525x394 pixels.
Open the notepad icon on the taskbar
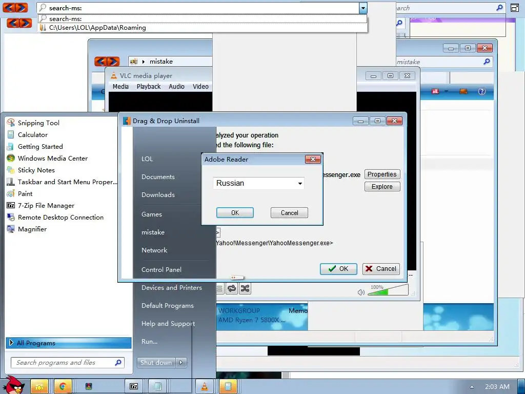pos(157,387)
